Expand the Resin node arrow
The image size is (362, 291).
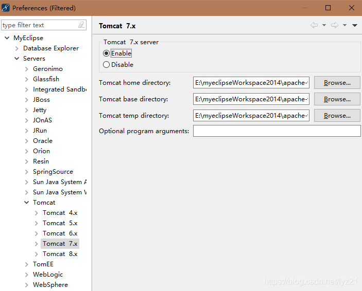click(27, 161)
